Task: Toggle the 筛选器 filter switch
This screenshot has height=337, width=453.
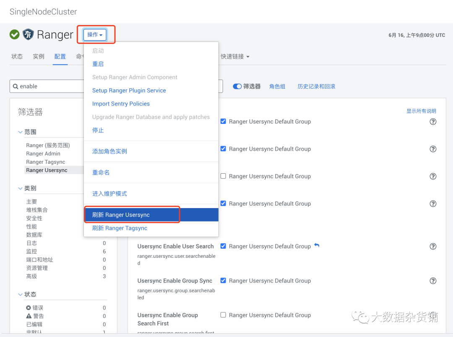Action: 237,86
